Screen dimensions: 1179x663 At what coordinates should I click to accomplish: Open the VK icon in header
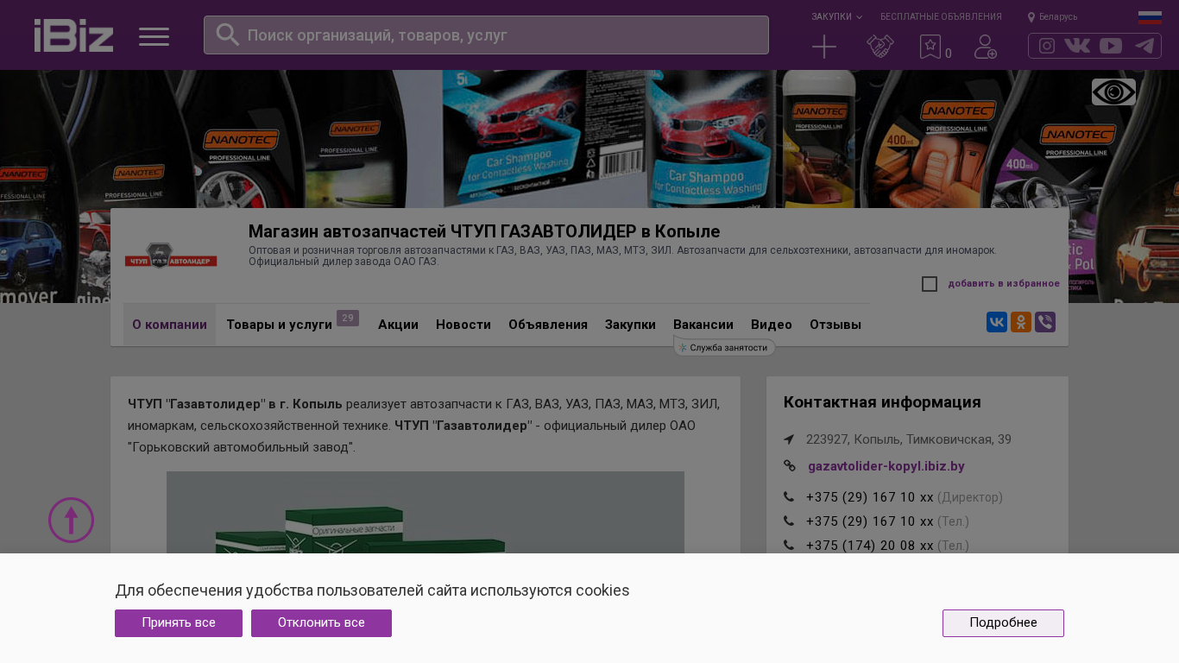1077,46
